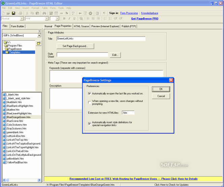The height and width of the screenshot is (187, 224).
Task: Click the increase indent icon
Action: click(121, 18)
